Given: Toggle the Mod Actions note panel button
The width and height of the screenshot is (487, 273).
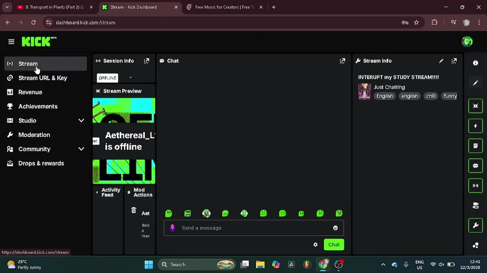Looking at the screenshot, I should tap(476, 146).
